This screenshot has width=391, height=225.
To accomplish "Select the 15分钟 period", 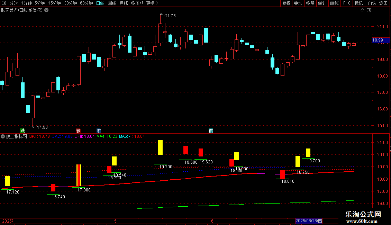I will (55, 3).
